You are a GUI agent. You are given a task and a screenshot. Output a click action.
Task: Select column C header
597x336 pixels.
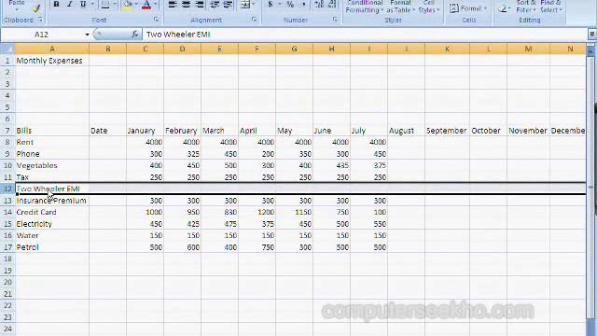(x=146, y=49)
